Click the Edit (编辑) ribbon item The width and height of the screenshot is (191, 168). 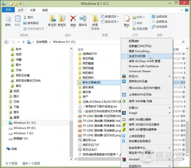(138, 23)
